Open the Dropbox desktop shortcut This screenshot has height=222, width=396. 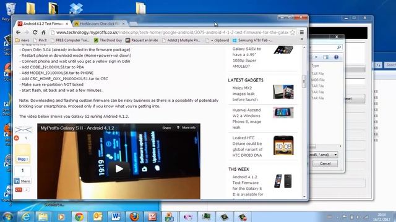75,8
